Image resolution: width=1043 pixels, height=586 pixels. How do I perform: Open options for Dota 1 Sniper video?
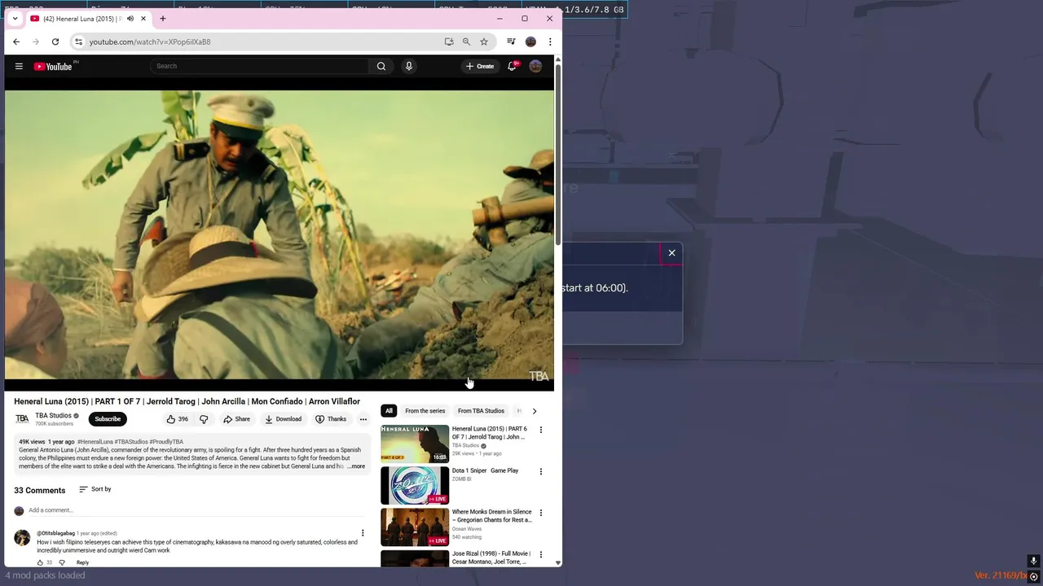click(x=540, y=471)
